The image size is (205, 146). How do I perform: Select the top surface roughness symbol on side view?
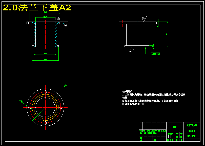click(144, 19)
